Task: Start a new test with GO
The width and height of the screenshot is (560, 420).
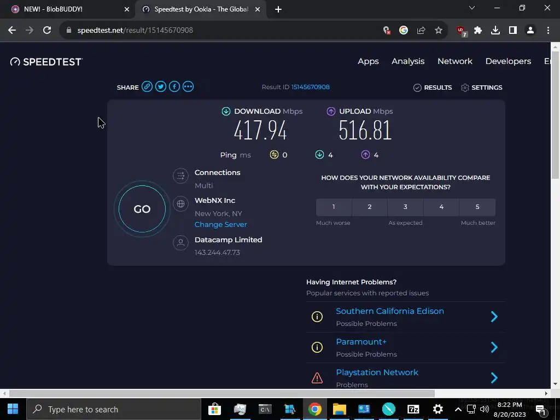Action: click(x=142, y=209)
